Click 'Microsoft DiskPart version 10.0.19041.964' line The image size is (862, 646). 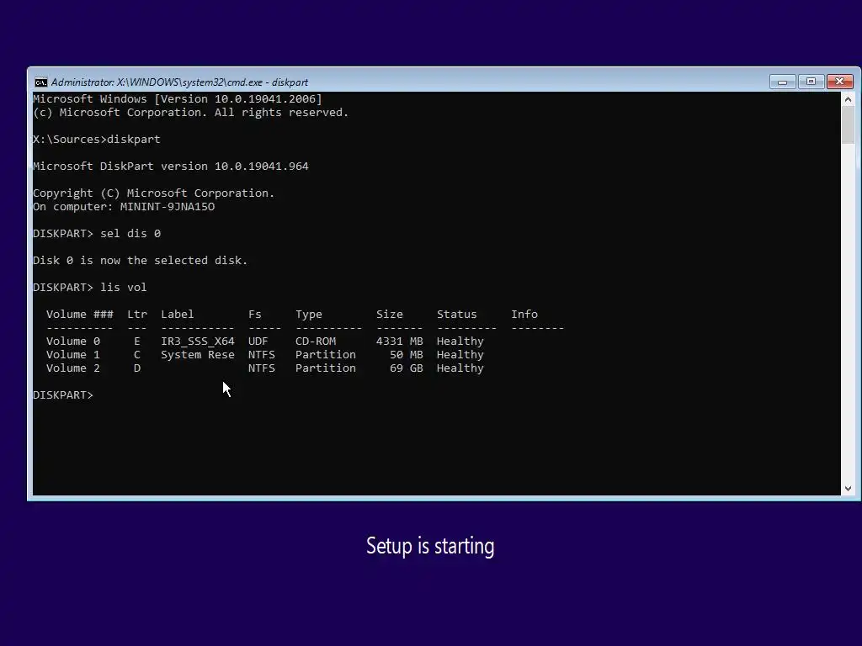pyautogui.click(x=171, y=167)
